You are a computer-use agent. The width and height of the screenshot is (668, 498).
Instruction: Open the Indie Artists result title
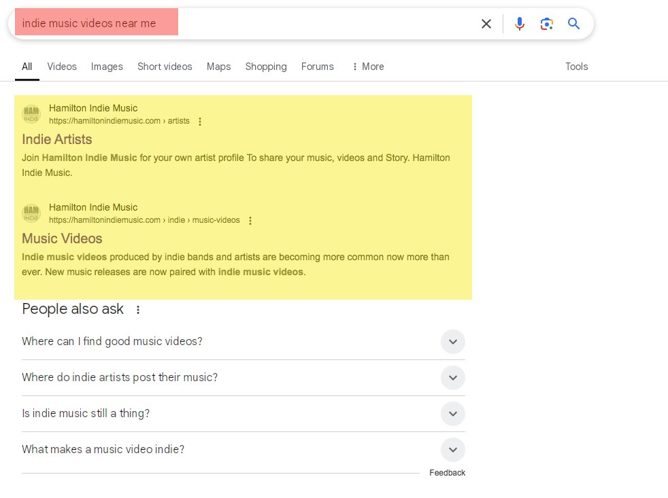coord(57,139)
